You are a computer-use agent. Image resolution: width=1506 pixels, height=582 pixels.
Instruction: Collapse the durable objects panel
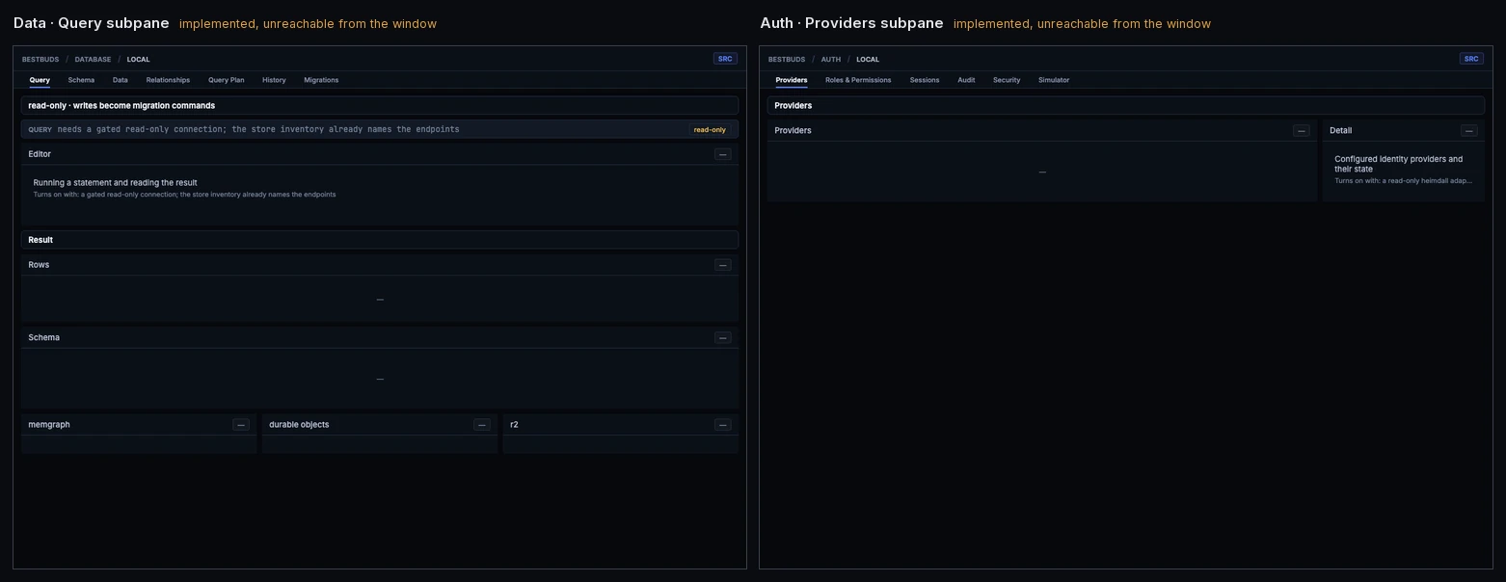[482, 425]
